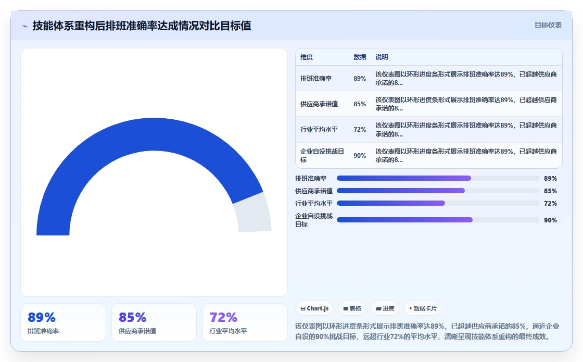Click the 72% 行业平均水平 stat card

245,322
